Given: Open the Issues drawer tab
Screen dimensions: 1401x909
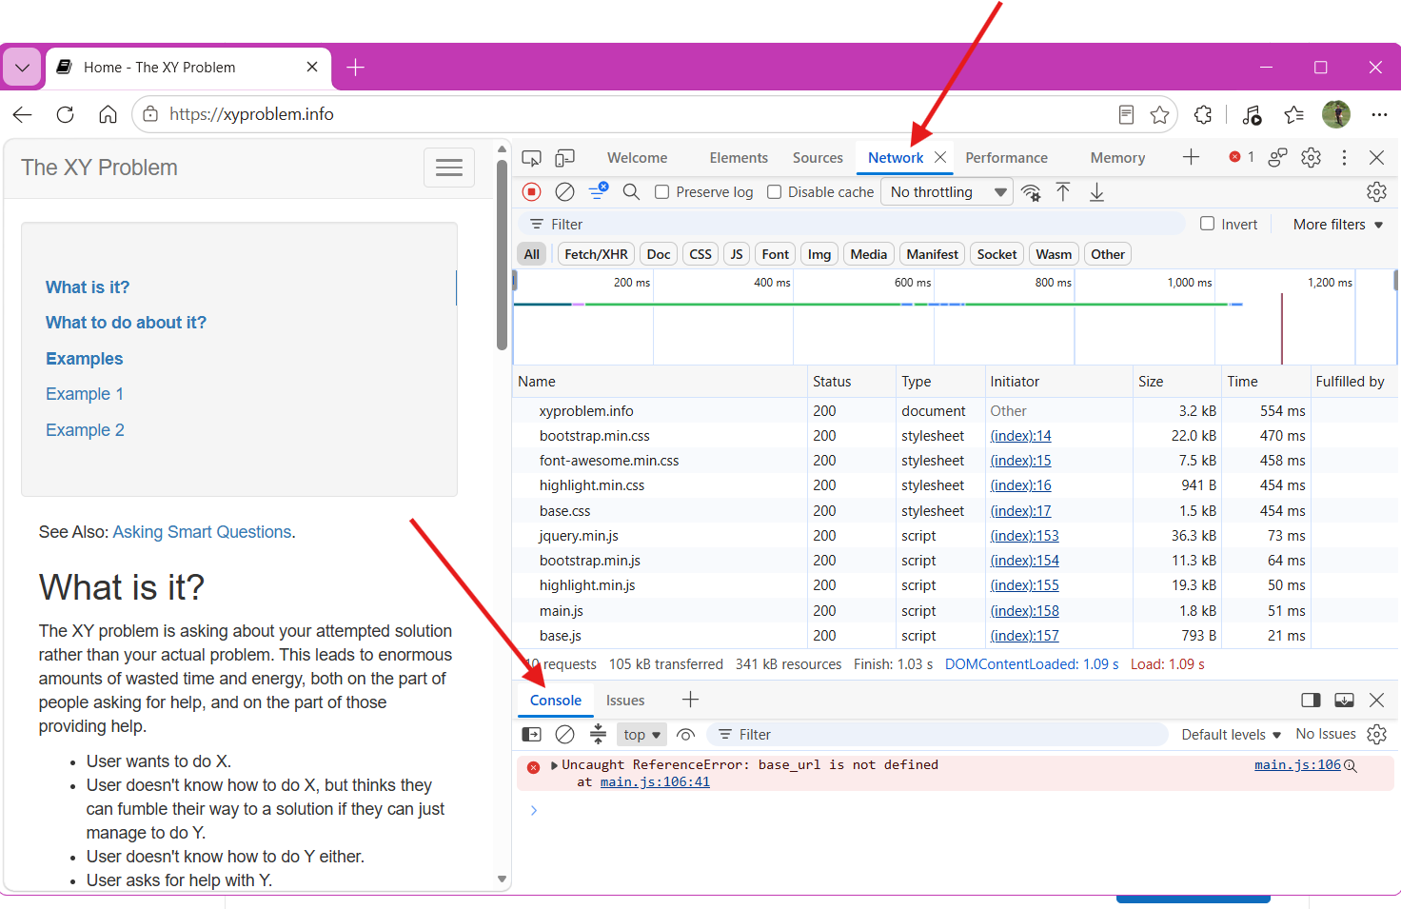Looking at the screenshot, I should [625, 701].
